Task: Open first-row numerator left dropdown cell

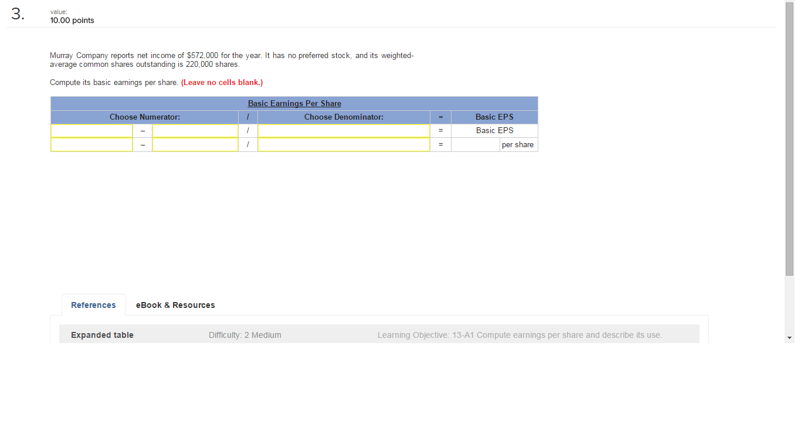Action: point(91,131)
